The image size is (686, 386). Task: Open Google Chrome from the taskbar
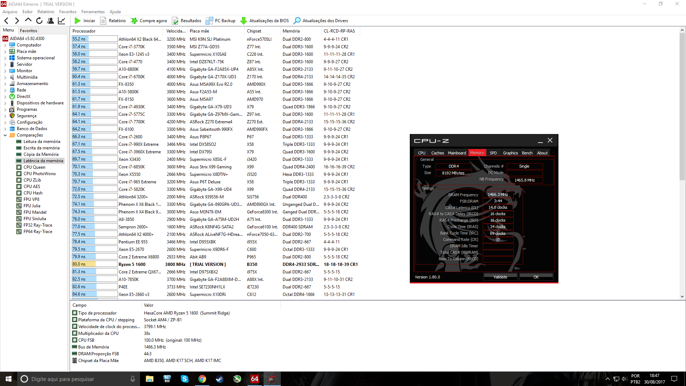202,379
